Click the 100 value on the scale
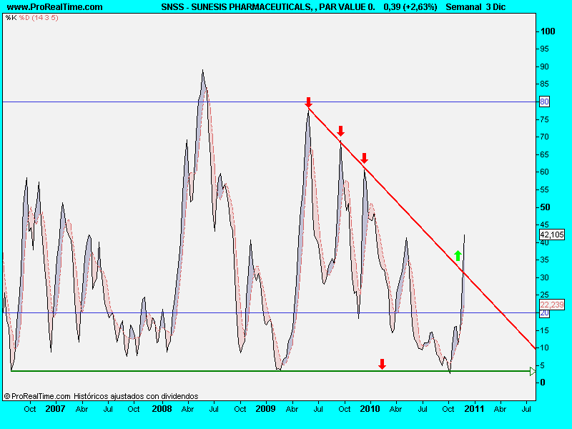Image resolution: width=572 pixels, height=429 pixels. click(x=548, y=31)
